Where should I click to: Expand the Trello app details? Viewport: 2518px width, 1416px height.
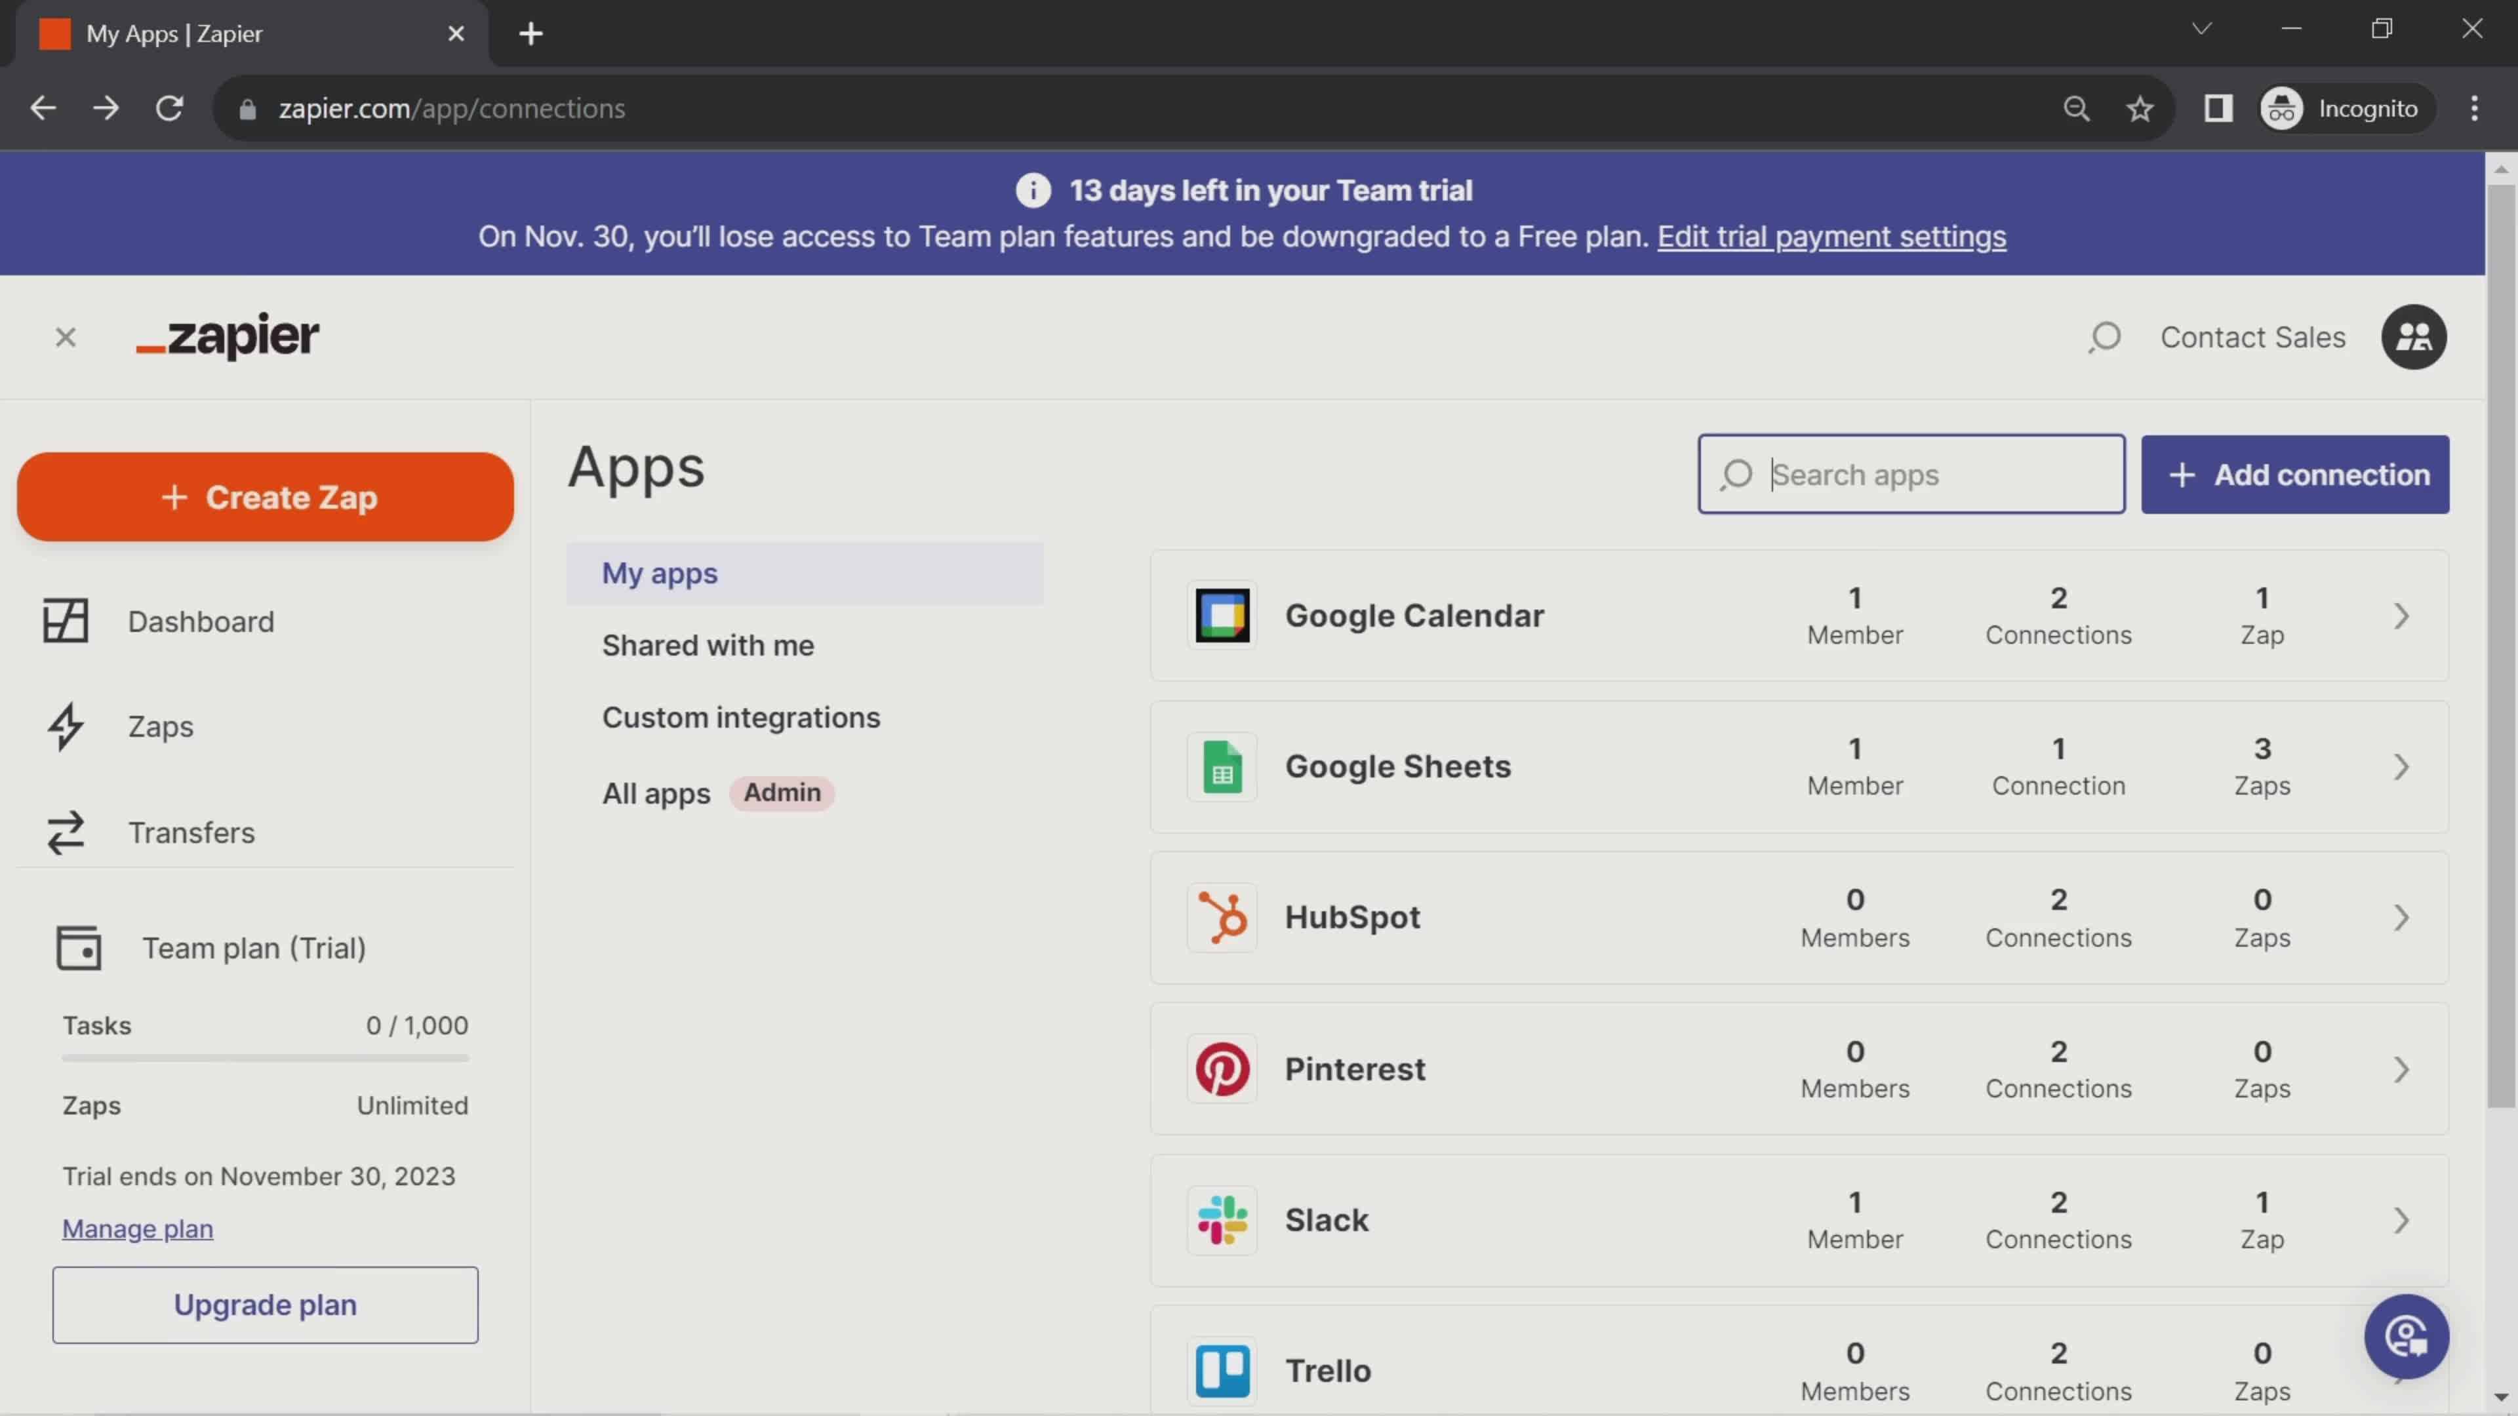point(2402,1369)
